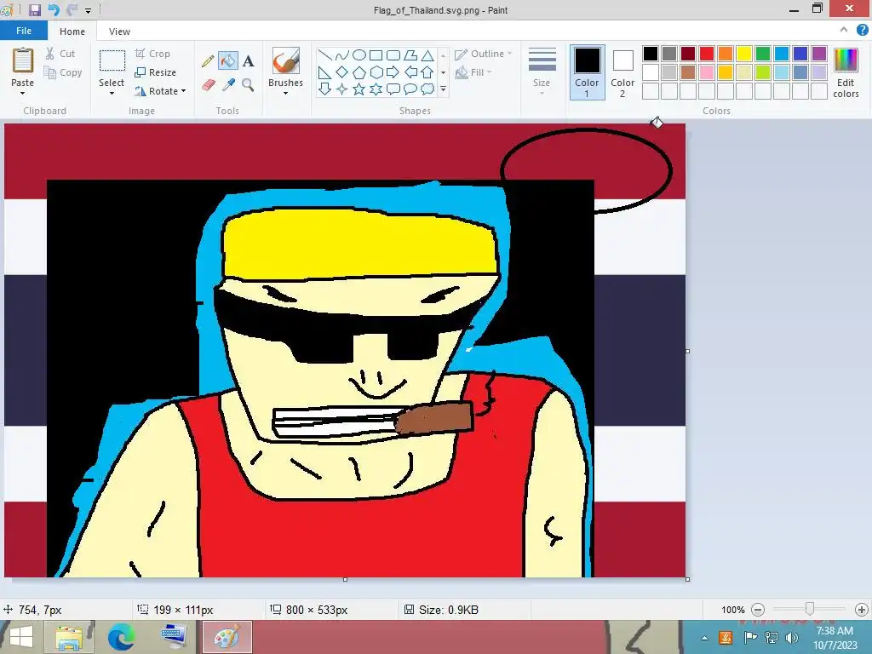Open Microsoft Edge from taskbar

tap(121, 637)
